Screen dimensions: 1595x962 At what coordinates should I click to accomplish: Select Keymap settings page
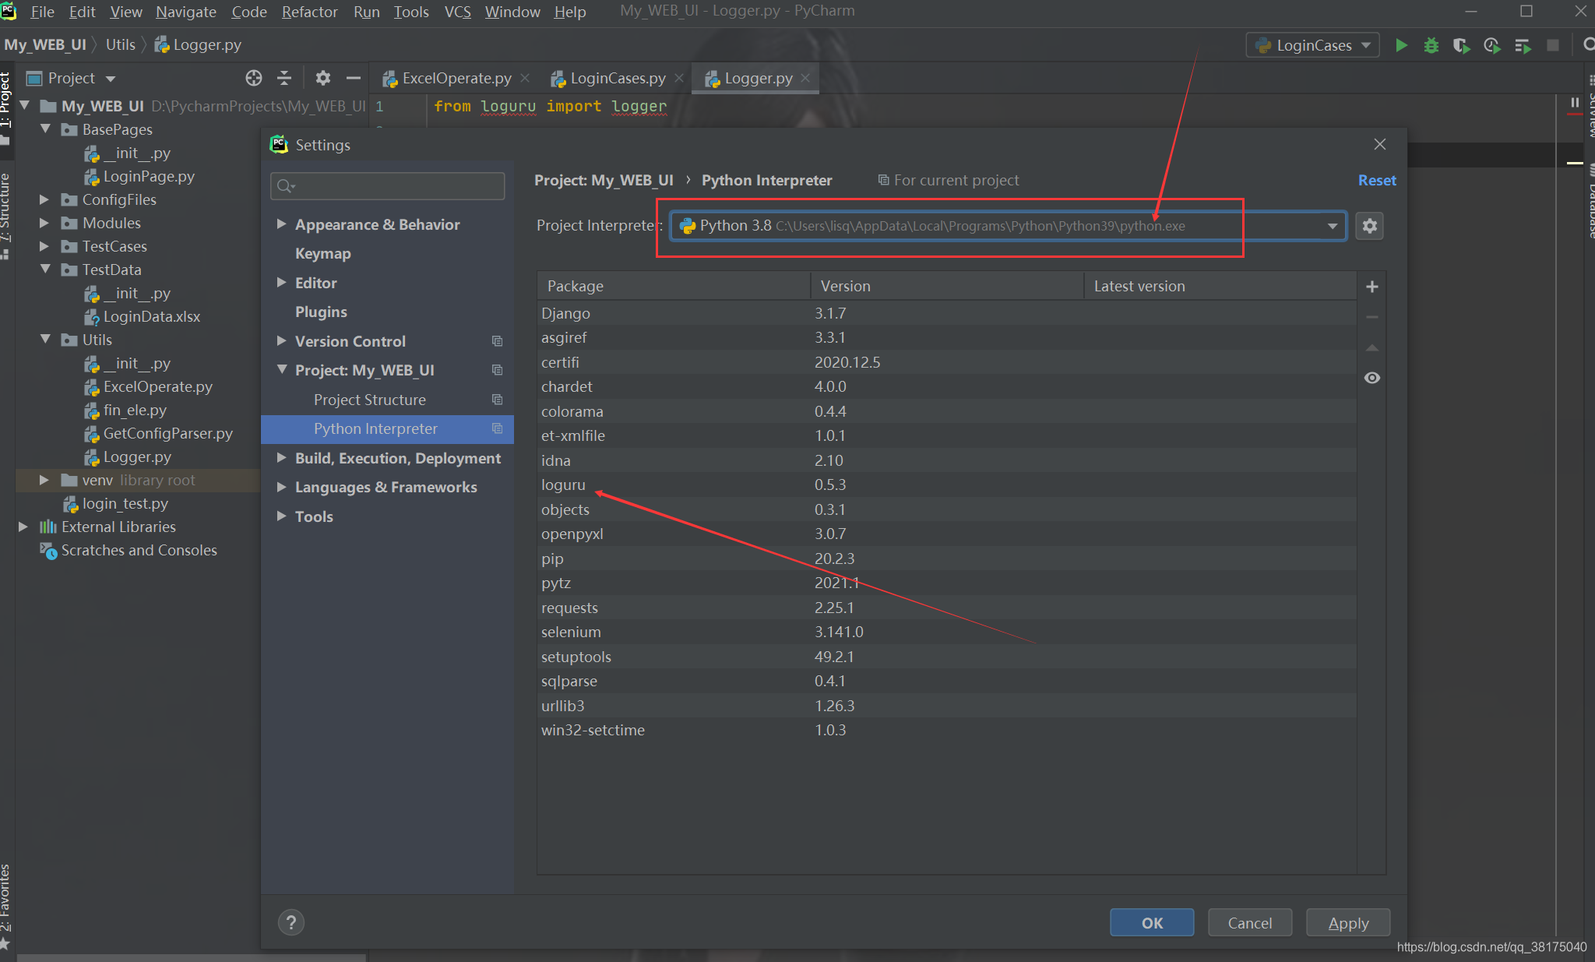tap(323, 253)
